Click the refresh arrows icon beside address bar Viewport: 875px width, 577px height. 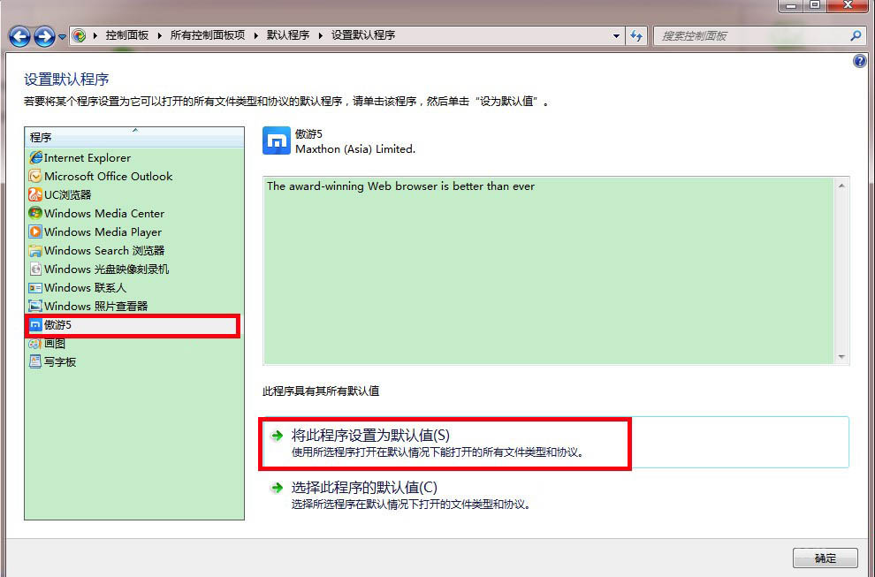tap(636, 35)
